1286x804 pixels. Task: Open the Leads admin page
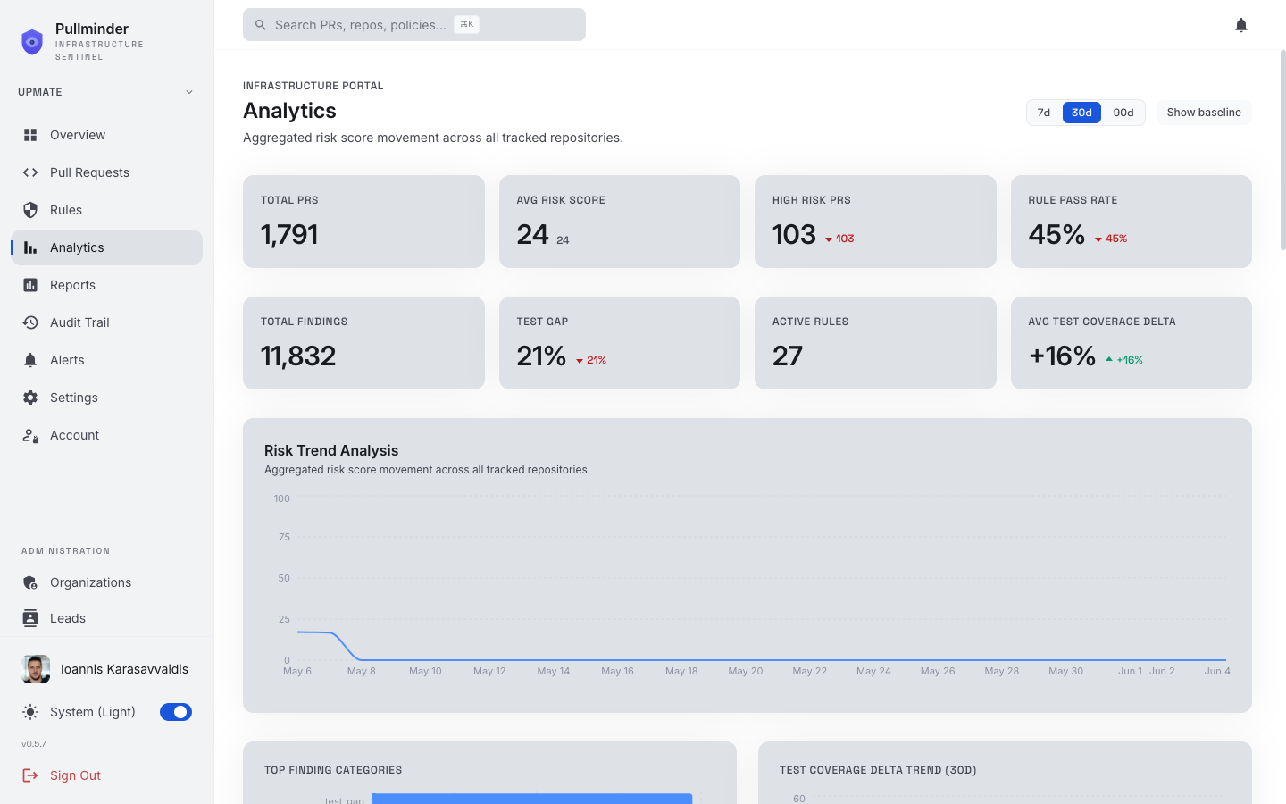click(107, 618)
